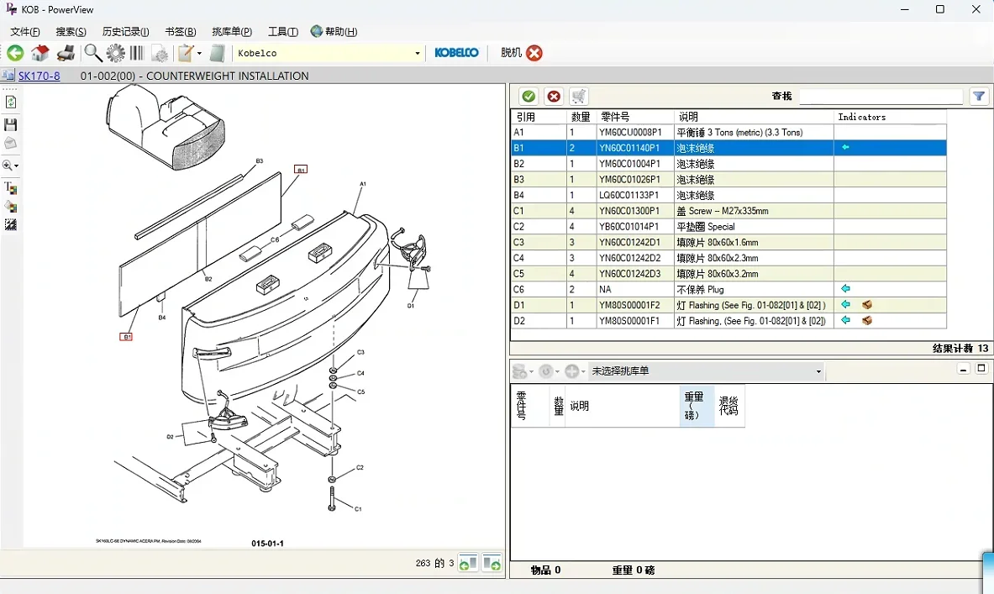Image resolution: width=994 pixels, height=594 pixels.
Task: Open the 书签 menu
Action: tap(179, 31)
